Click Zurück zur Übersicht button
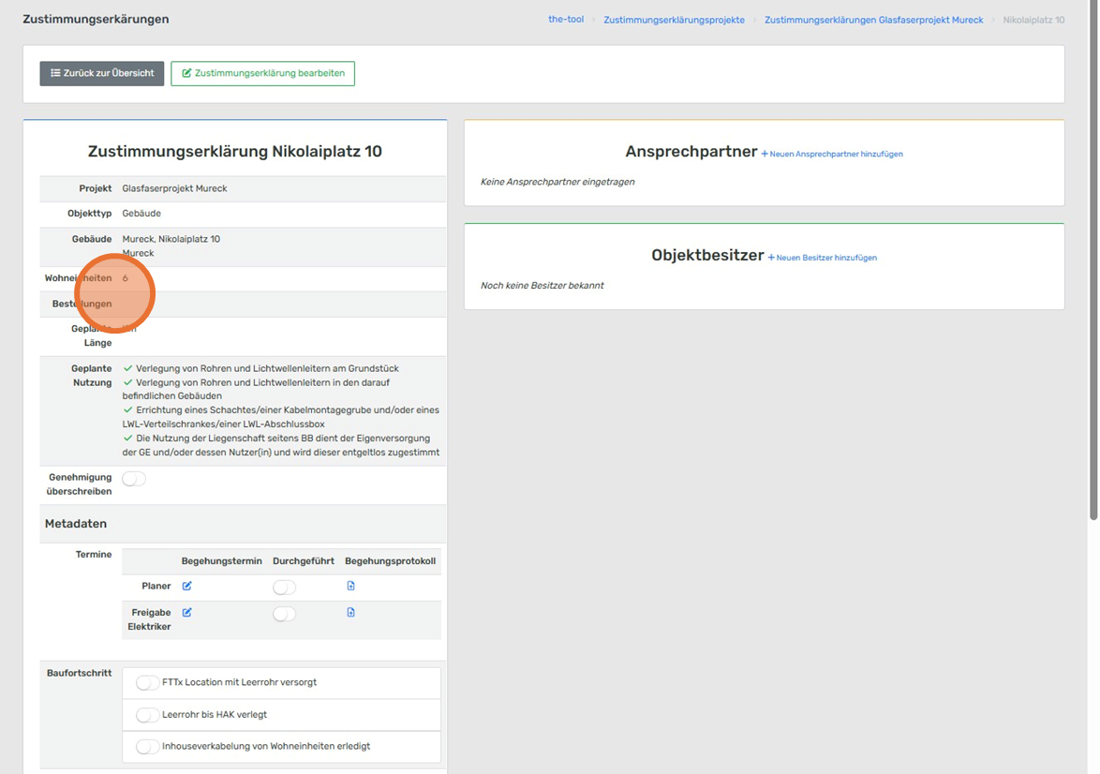This screenshot has height=774, width=1100. [x=102, y=73]
